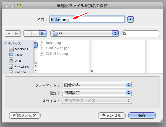The height and width of the screenshot is (127, 166).
Task: Click the forward navigation arrow
Action: pyautogui.click(x=17, y=34)
